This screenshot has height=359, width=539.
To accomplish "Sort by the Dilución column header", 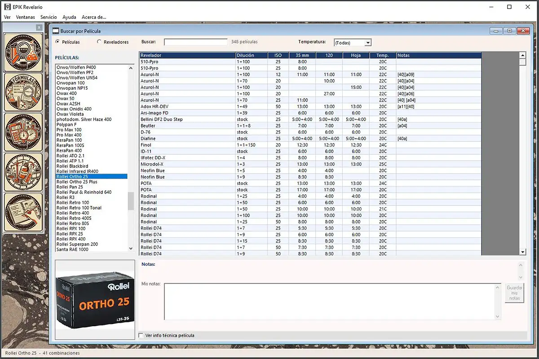I will click(252, 55).
